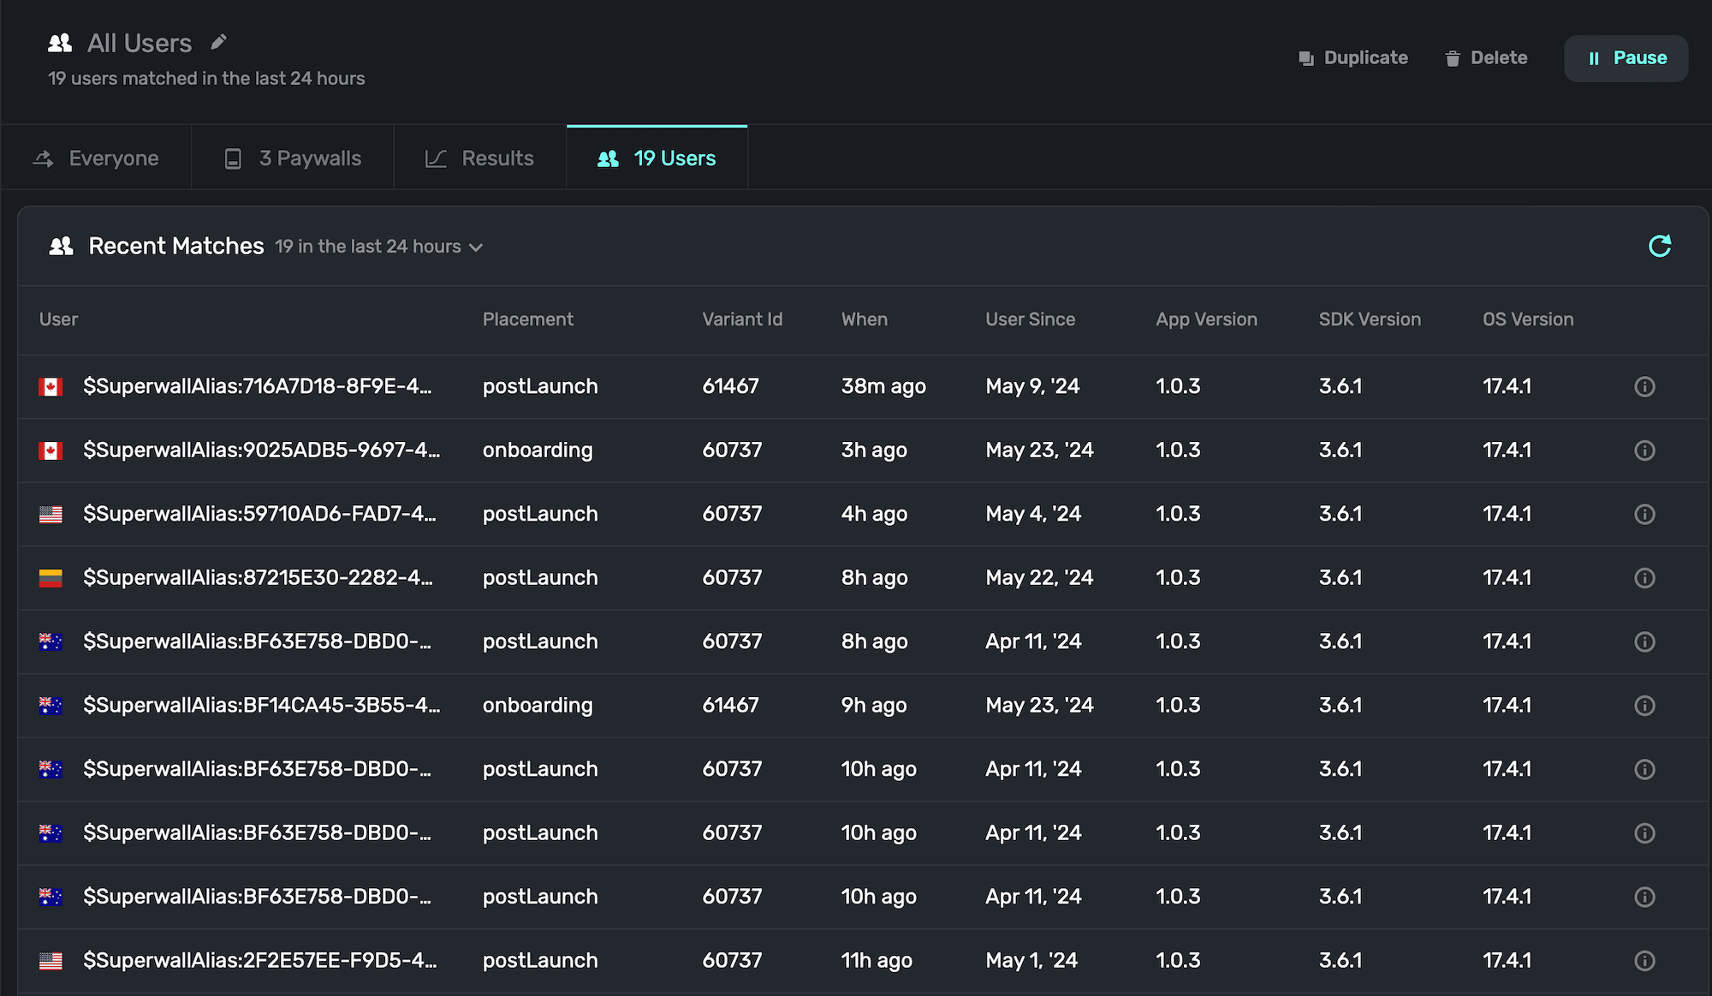This screenshot has width=1712, height=996.
Task: Open info icon for the 38m ago row
Action: click(1644, 387)
